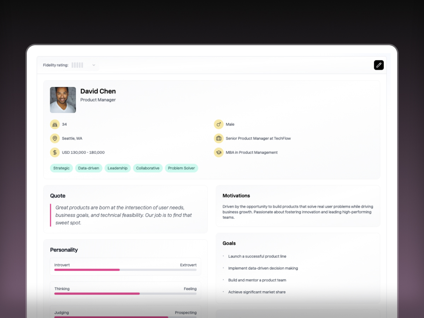The height and width of the screenshot is (318, 424).
Task: Click the graduation cap education icon
Action: 219,152
